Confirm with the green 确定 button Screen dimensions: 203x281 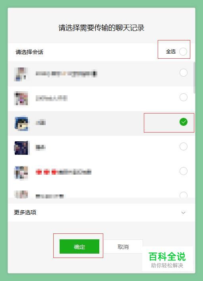79,246
